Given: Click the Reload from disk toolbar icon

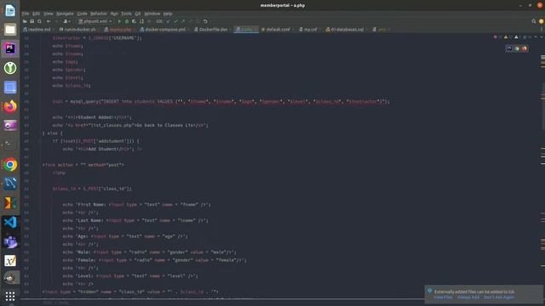Looking at the screenshot, I should (39, 21).
